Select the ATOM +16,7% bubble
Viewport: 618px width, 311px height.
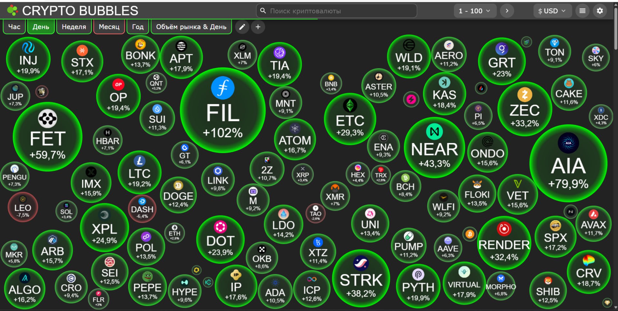[295, 139]
